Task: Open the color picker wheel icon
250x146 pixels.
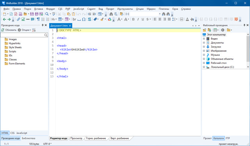Action: [109, 19]
